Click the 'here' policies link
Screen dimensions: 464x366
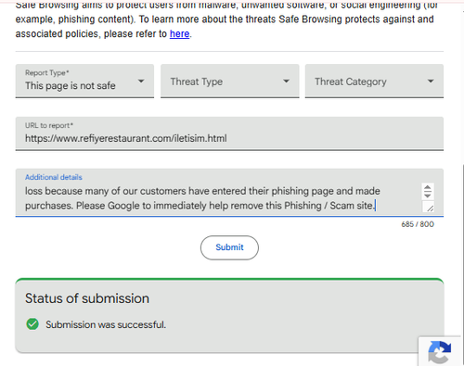click(179, 33)
